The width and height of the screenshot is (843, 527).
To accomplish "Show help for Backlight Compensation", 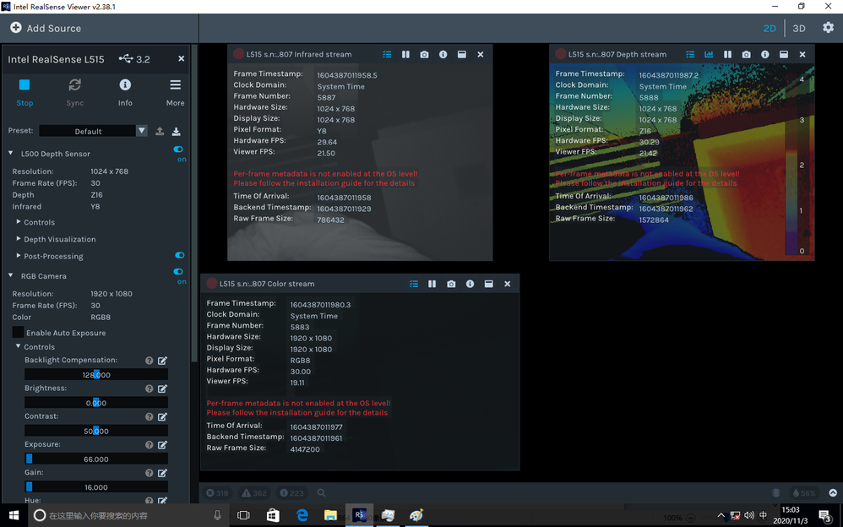I will pos(149,361).
